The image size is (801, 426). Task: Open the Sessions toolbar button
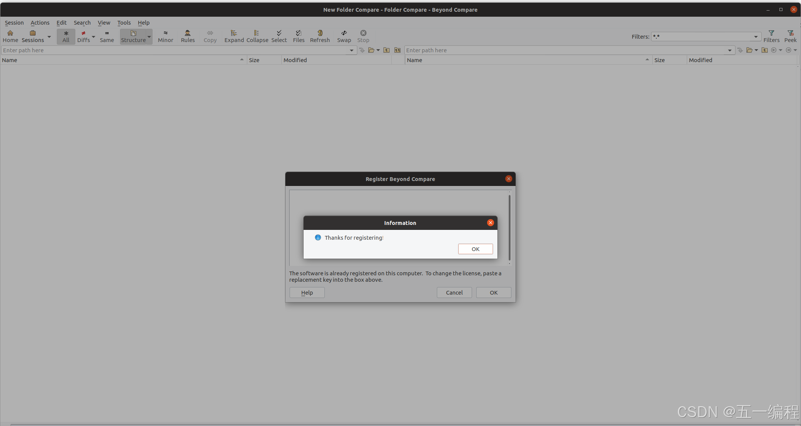tap(33, 36)
